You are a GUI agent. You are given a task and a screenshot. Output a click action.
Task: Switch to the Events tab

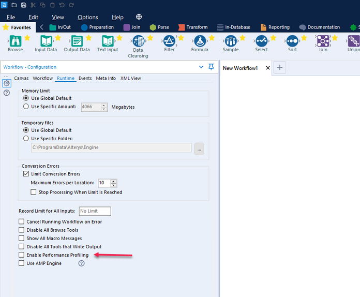[85, 78]
